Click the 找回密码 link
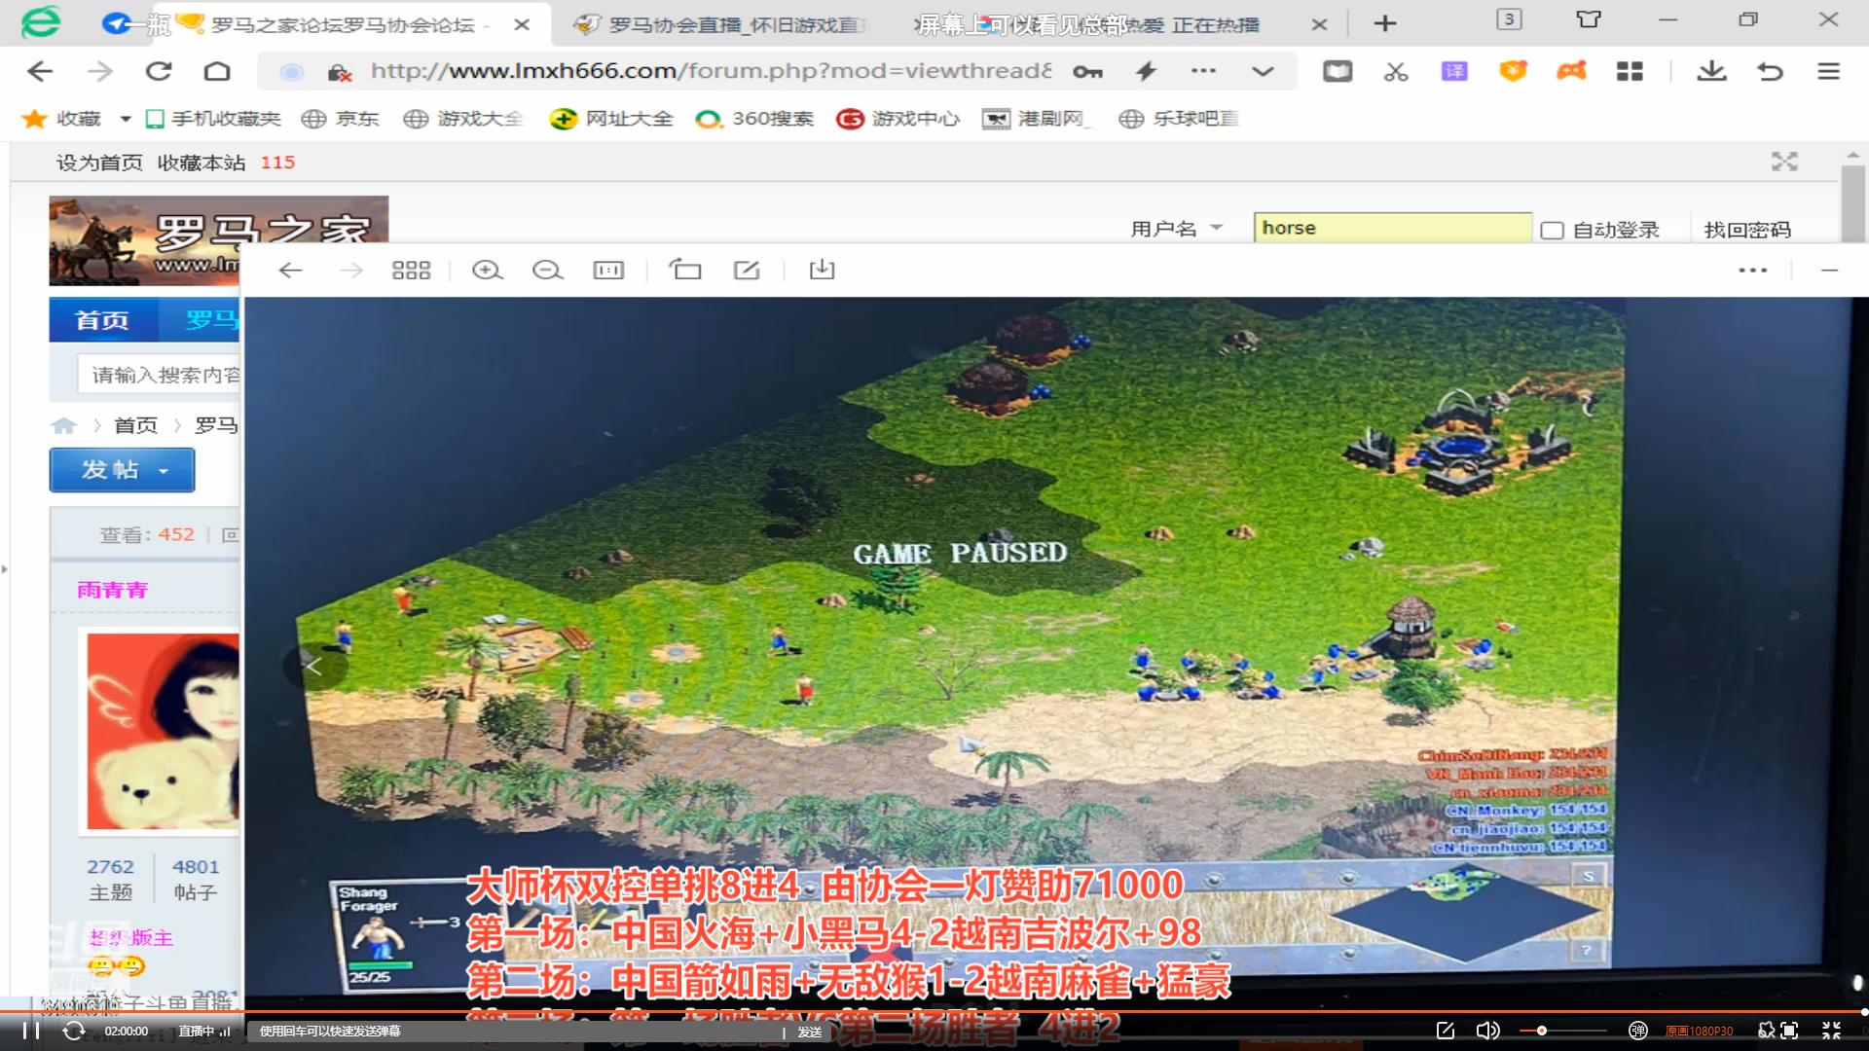The height and width of the screenshot is (1051, 1869). point(1746,230)
